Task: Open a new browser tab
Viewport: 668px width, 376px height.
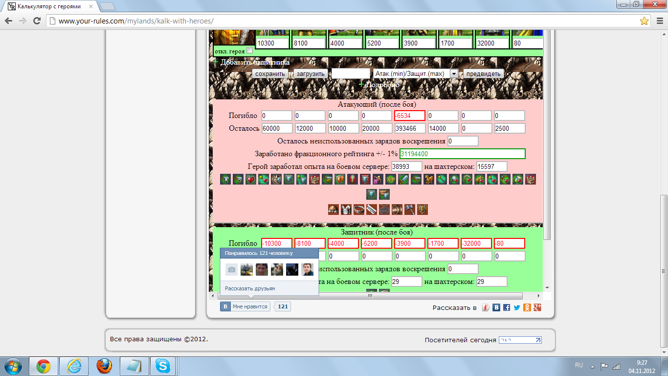Action: coord(107,6)
